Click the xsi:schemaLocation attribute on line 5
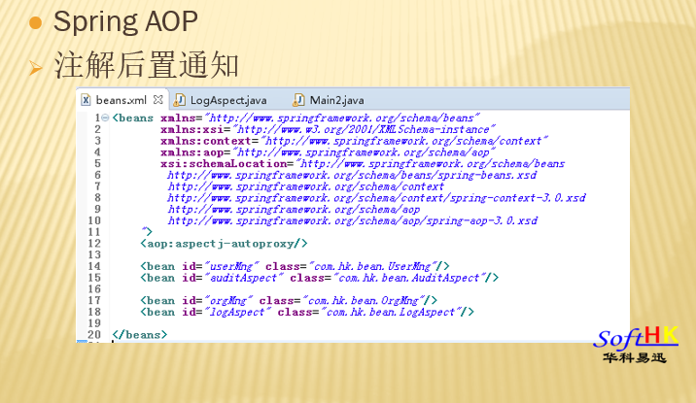The height and width of the screenshot is (403, 696). (x=225, y=163)
